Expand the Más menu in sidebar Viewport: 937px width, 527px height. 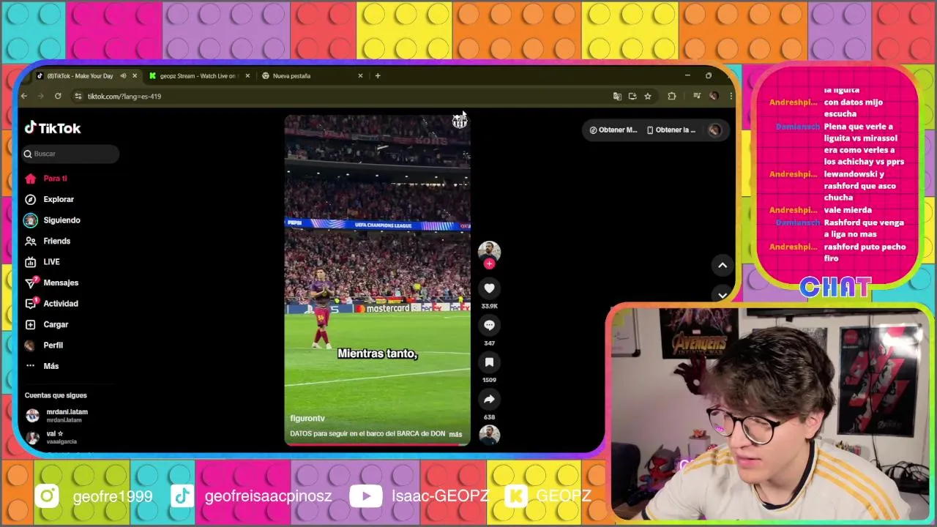pos(42,366)
